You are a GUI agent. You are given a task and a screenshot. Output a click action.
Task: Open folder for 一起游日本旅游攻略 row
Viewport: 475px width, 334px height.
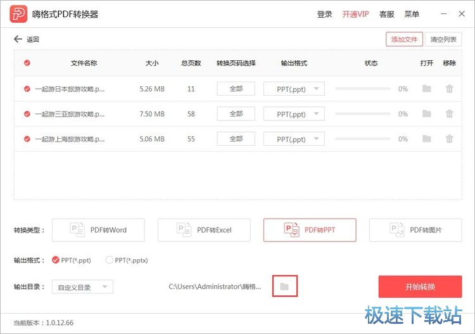click(426, 89)
